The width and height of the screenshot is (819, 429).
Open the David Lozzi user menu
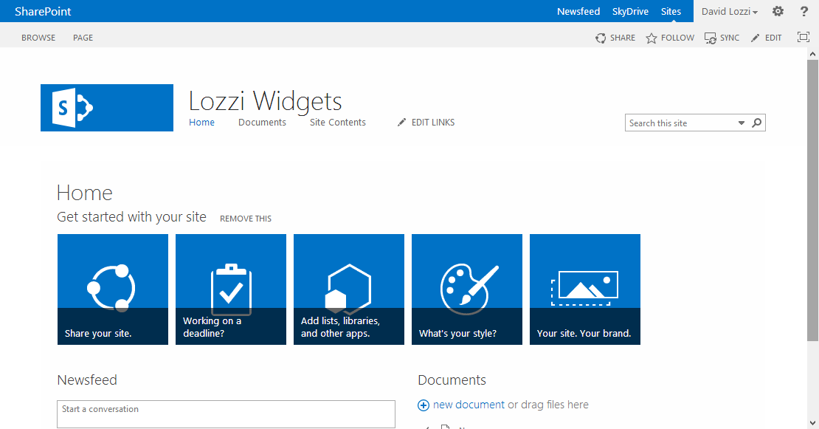tap(729, 12)
